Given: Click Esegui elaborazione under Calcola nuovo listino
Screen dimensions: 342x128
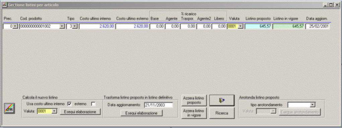Looking at the screenshot, I should point(80,112).
